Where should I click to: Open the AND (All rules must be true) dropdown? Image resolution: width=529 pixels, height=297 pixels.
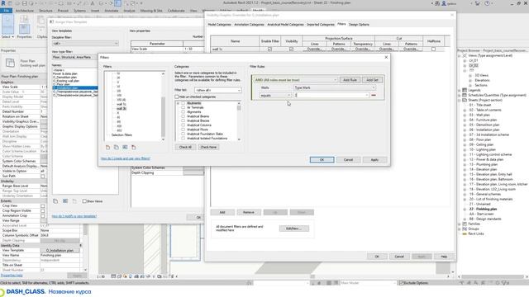[296, 80]
